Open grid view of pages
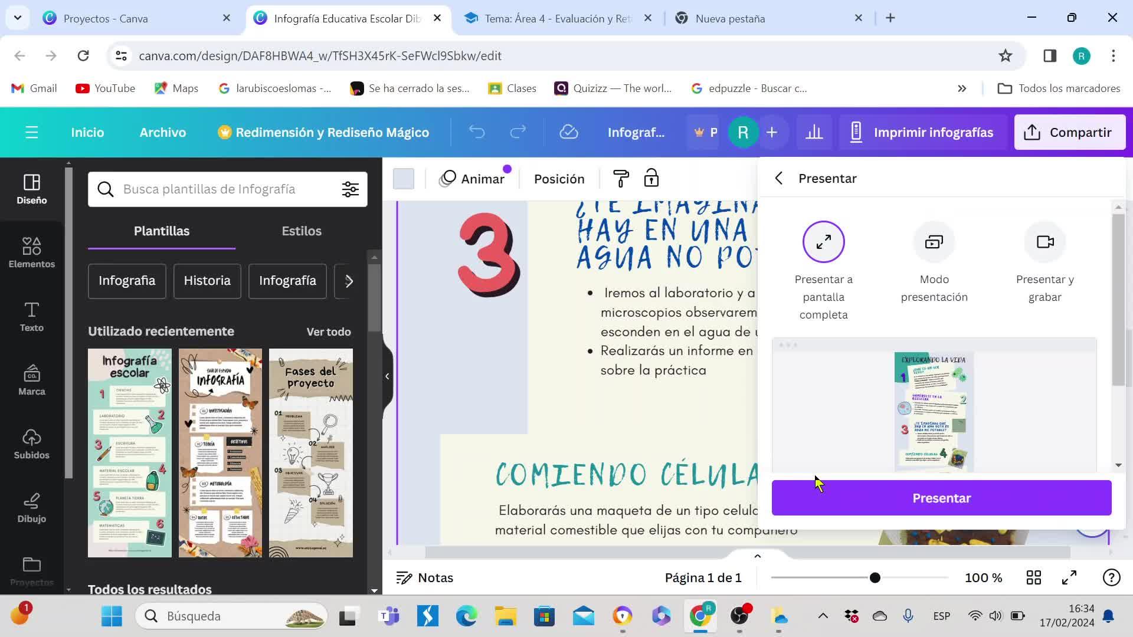The width and height of the screenshot is (1133, 637). click(x=1033, y=577)
